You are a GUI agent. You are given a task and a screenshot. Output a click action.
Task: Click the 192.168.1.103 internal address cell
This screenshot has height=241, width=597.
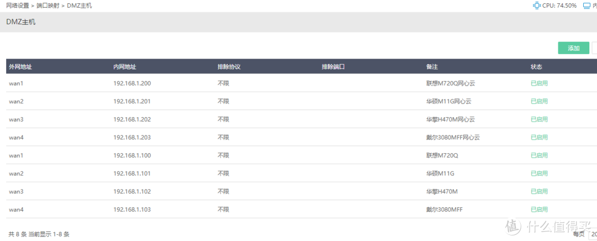[132, 209]
